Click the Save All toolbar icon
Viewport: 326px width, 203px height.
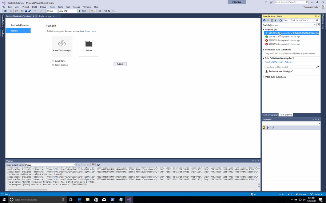[x=29, y=11]
